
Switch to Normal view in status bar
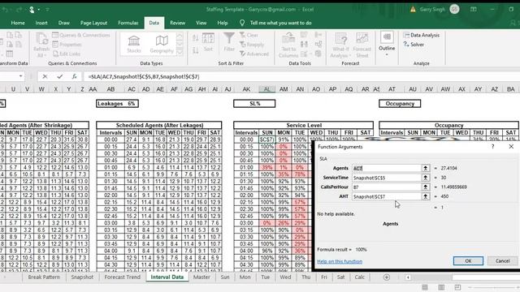click(425, 287)
